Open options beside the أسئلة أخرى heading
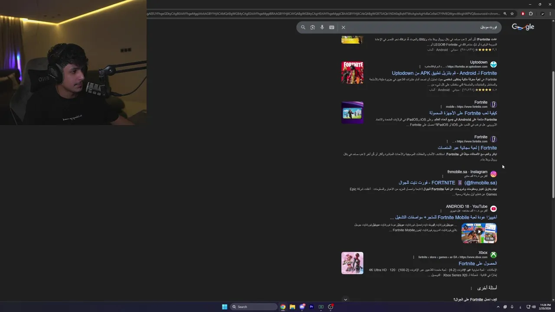Image resolution: width=555 pixels, height=312 pixels. click(x=471, y=288)
